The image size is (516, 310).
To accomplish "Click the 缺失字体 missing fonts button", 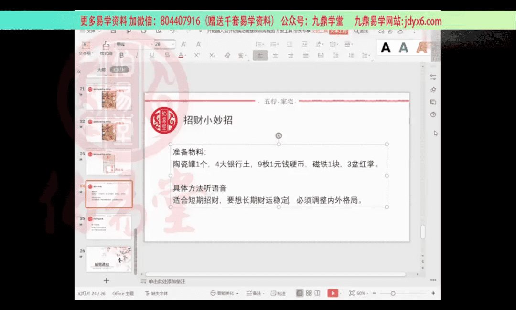I will (x=156, y=293).
